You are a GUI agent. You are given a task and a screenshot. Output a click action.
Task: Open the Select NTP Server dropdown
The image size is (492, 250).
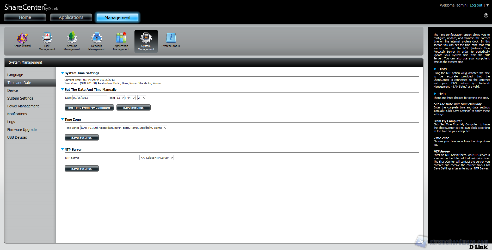159,158
